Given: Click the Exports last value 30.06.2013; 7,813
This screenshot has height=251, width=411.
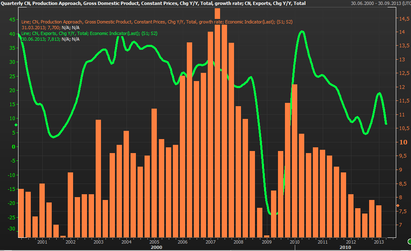Looking at the screenshot, I should point(40,39).
